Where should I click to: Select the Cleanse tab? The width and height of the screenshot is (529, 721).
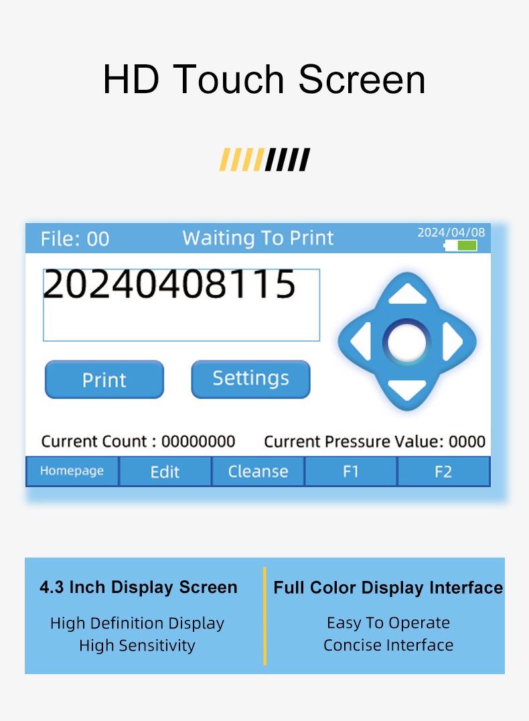pyautogui.click(x=258, y=472)
